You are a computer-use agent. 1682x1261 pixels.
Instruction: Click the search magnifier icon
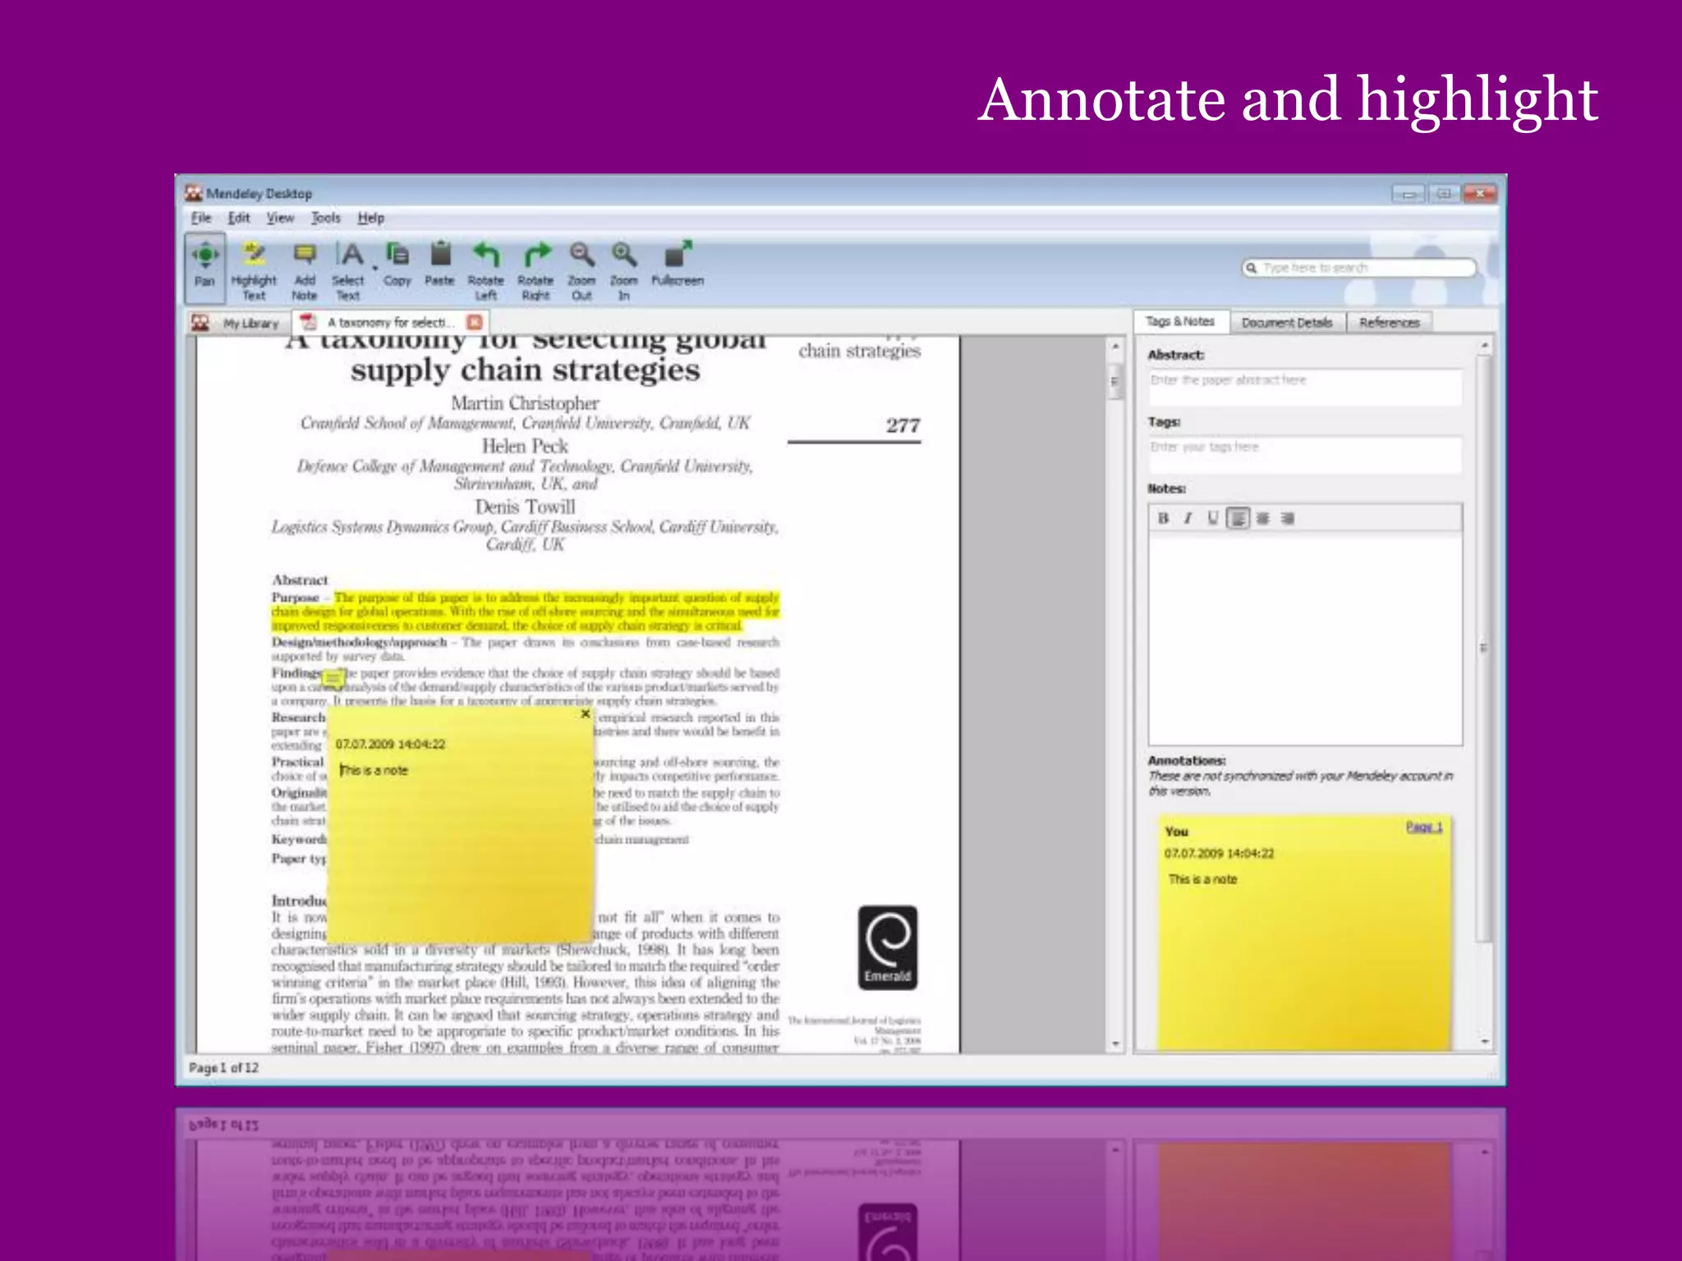point(1251,268)
